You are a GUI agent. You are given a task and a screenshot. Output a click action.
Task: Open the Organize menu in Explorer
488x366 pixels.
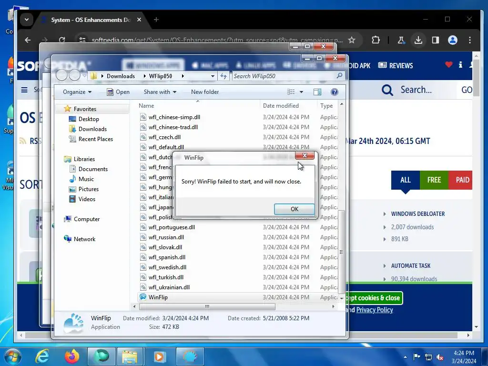77,92
